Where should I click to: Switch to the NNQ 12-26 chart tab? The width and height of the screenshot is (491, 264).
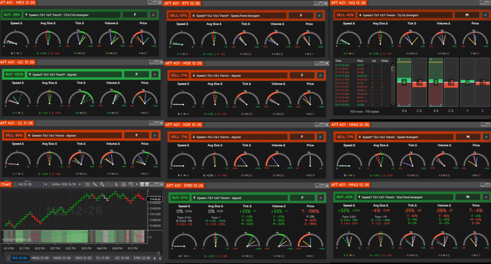[62, 258]
